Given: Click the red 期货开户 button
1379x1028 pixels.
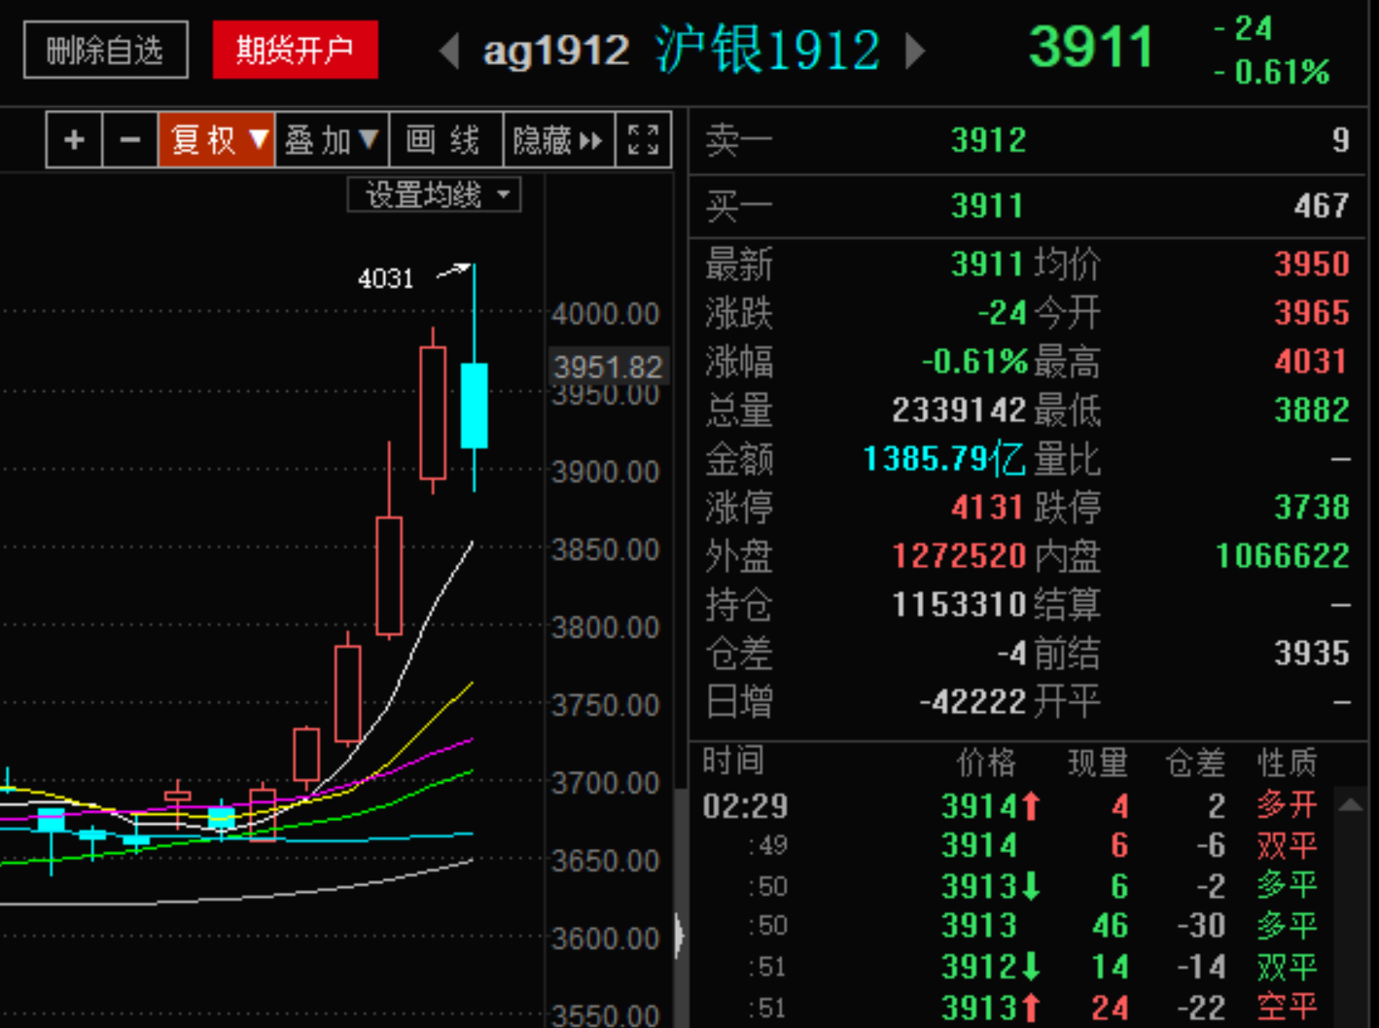Looking at the screenshot, I should click(x=295, y=50).
